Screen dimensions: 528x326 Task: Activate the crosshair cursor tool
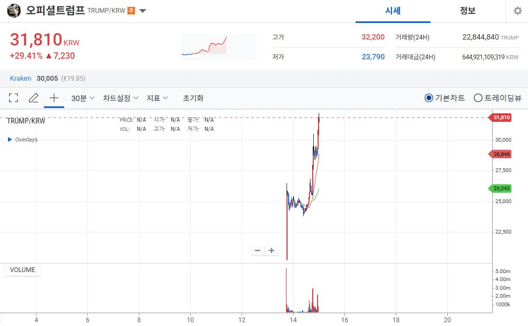tap(54, 98)
